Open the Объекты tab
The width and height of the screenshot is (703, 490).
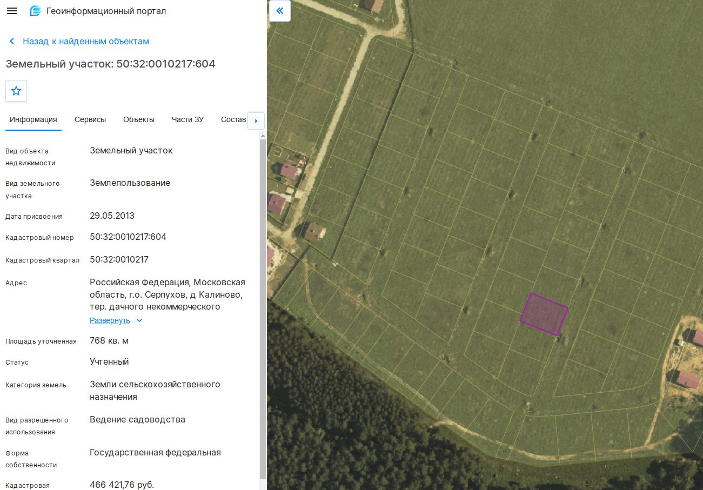pos(139,119)
